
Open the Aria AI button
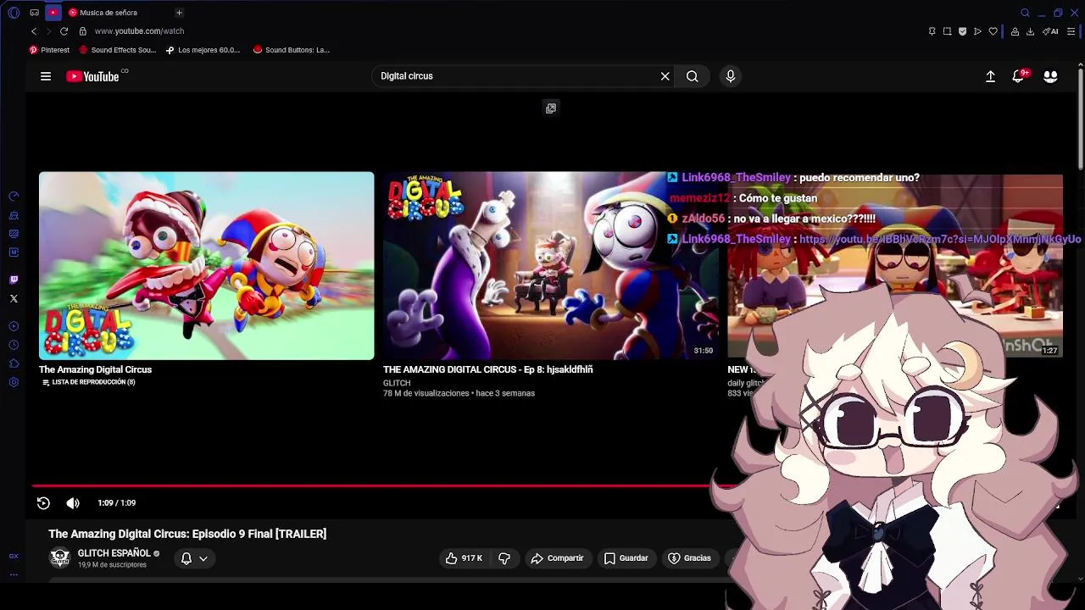coord(1050,31)
